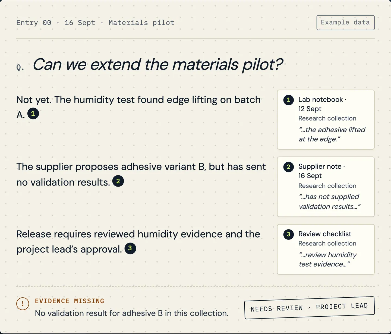
Task: Click the quote "…has not supplied validation results…"
Action: pos(329,201)
